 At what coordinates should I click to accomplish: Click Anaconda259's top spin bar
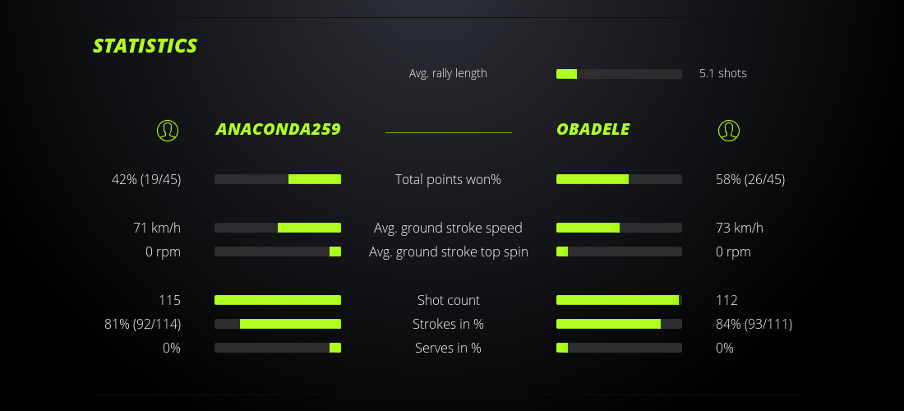tap(278, 252)
